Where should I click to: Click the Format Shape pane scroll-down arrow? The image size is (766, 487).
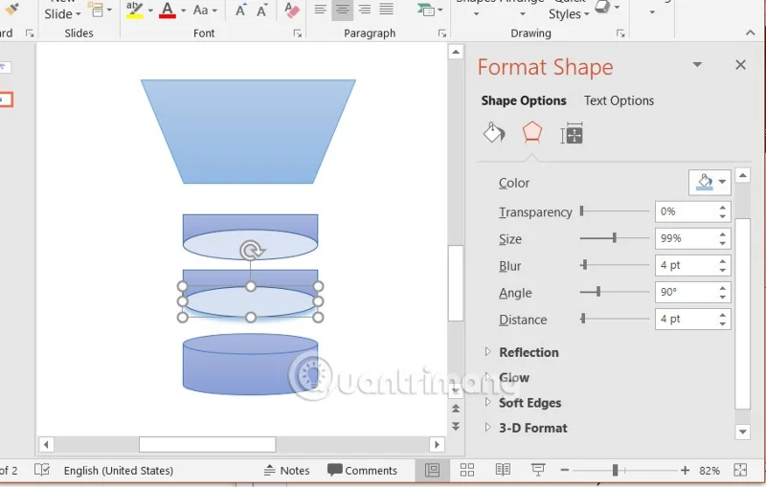click(x=743, y=432)
